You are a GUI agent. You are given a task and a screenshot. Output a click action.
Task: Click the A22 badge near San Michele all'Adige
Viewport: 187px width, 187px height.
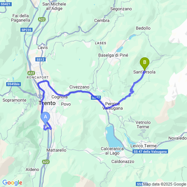click(x=42, y=19)
